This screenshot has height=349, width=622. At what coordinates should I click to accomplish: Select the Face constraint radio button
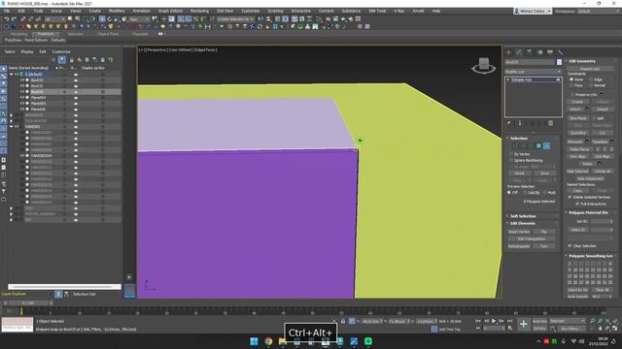pos(571,85)
